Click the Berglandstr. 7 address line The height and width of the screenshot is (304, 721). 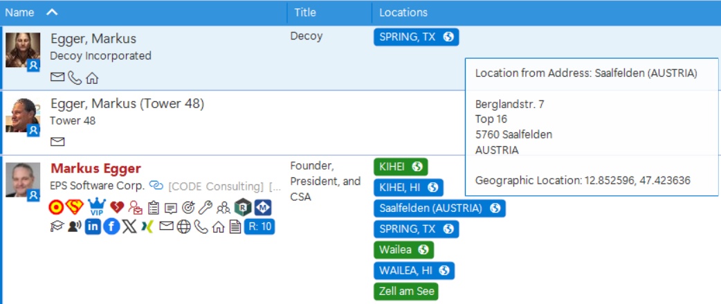[x=509, y=105]
